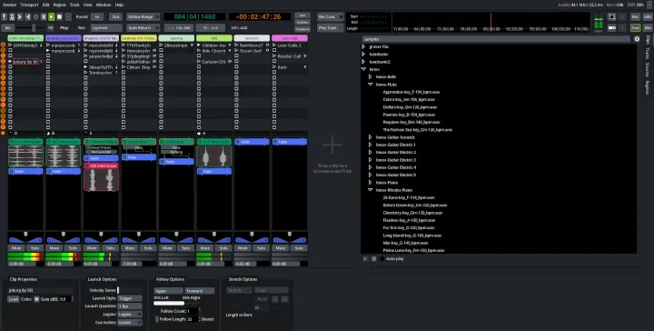Screen dimensions: 654x331
Task: Click the half-speed /2 stretch button
Action: point(275,299)
